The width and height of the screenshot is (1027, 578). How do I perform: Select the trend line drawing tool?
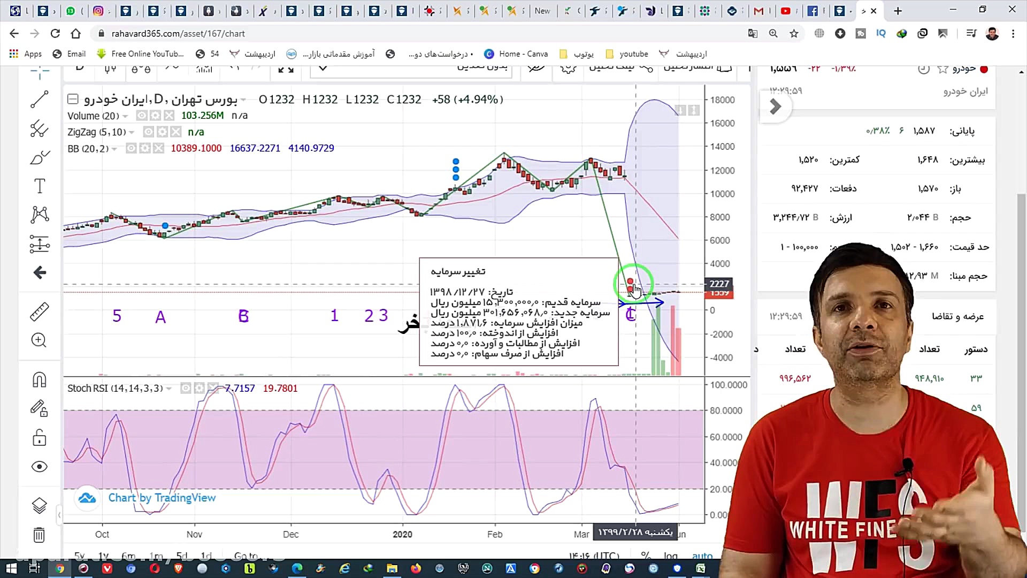pyautogui.click(x=39, y=100)
